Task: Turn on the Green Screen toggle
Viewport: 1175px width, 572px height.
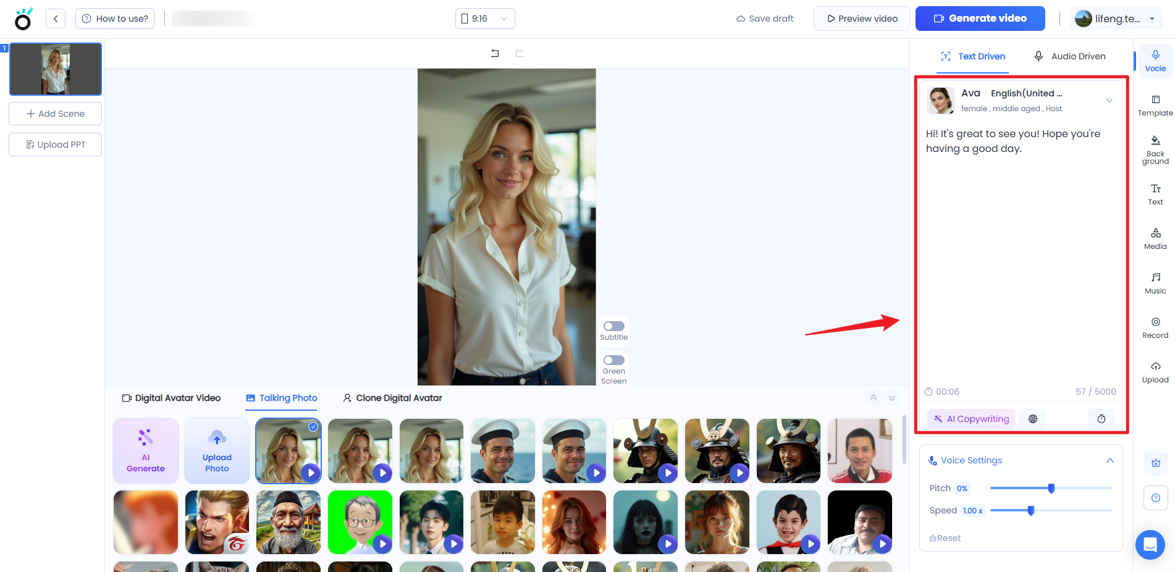Action: [x=613, y=360]
